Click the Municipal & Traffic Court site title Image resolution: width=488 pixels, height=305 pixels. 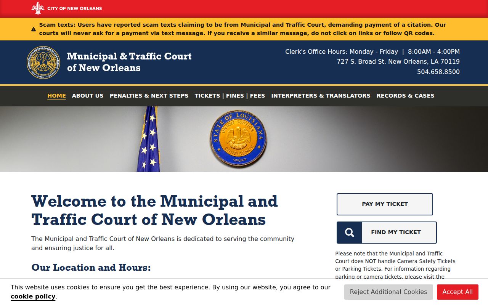click(x=129, y=62)
